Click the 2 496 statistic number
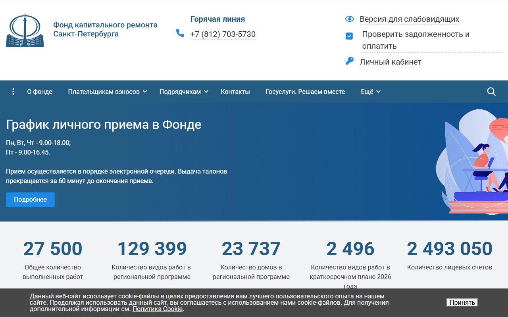This screenshot has height=317, width=508. pos(350,249)
